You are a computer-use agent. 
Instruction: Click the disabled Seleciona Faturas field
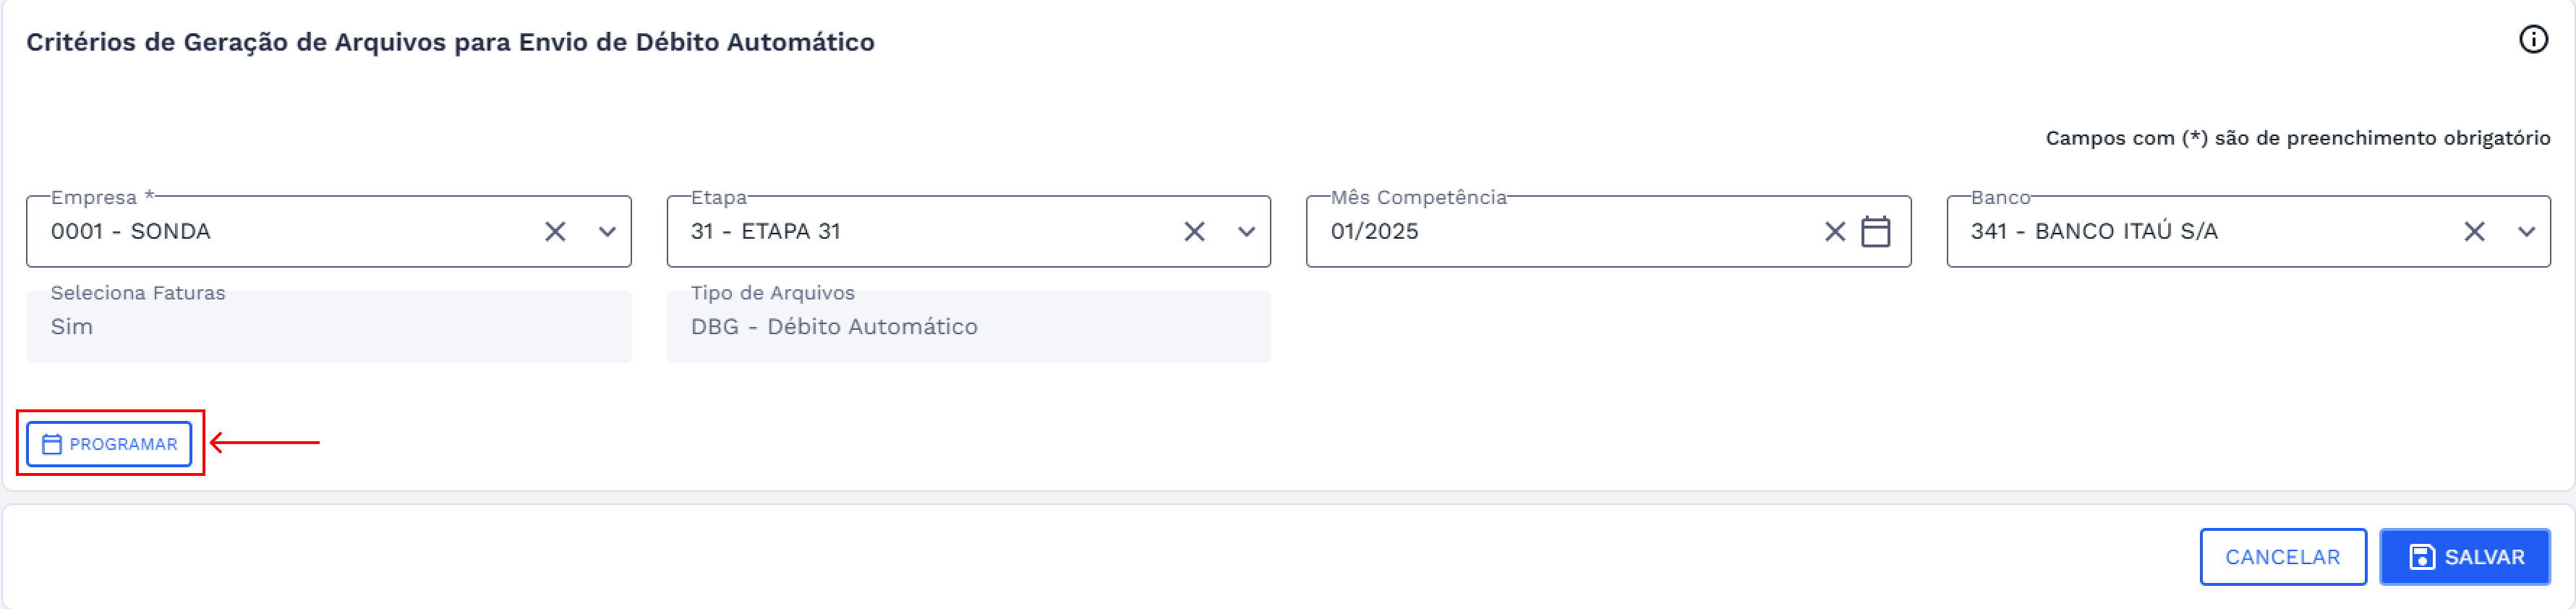tap(328, 327)
